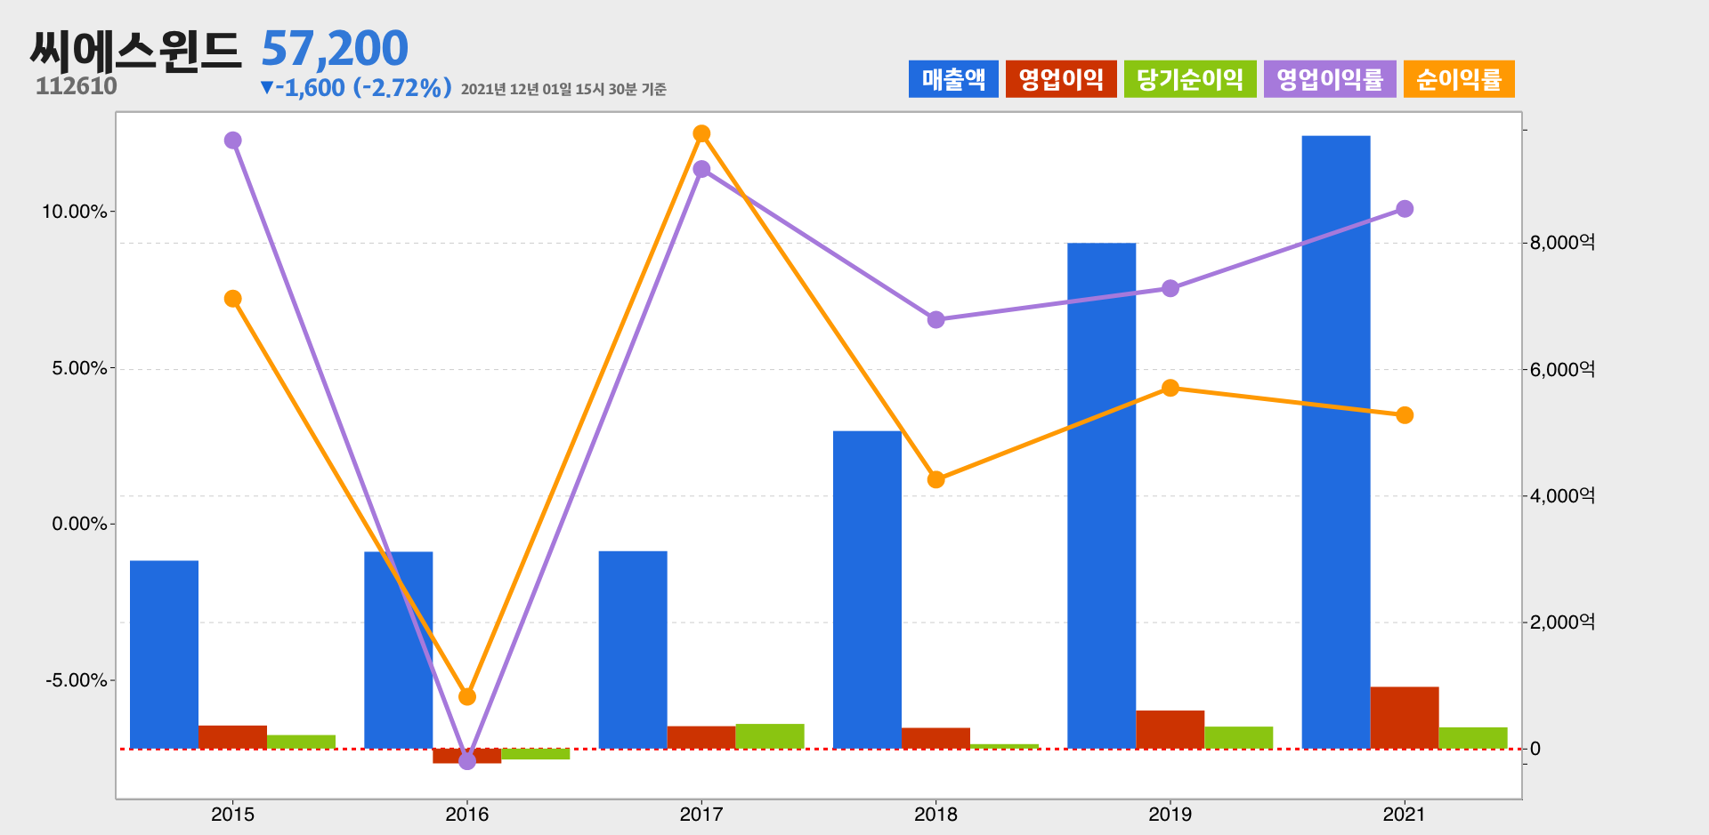Click the 4,000억 axis label

[x=1562, y=495]
